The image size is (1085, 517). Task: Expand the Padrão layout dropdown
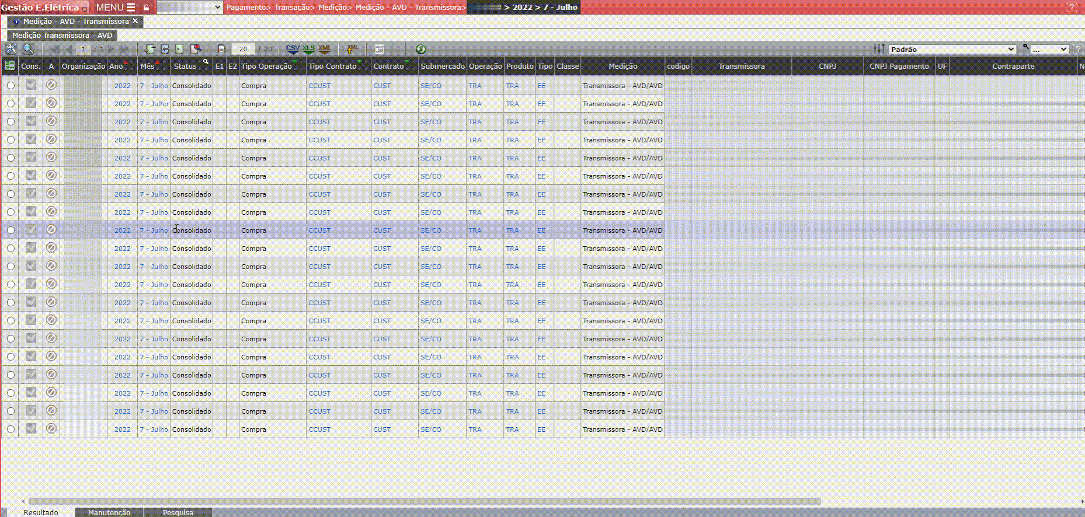[952, 50]
